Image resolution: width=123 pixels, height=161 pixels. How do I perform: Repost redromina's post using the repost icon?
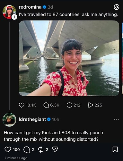tap(69, 105)
